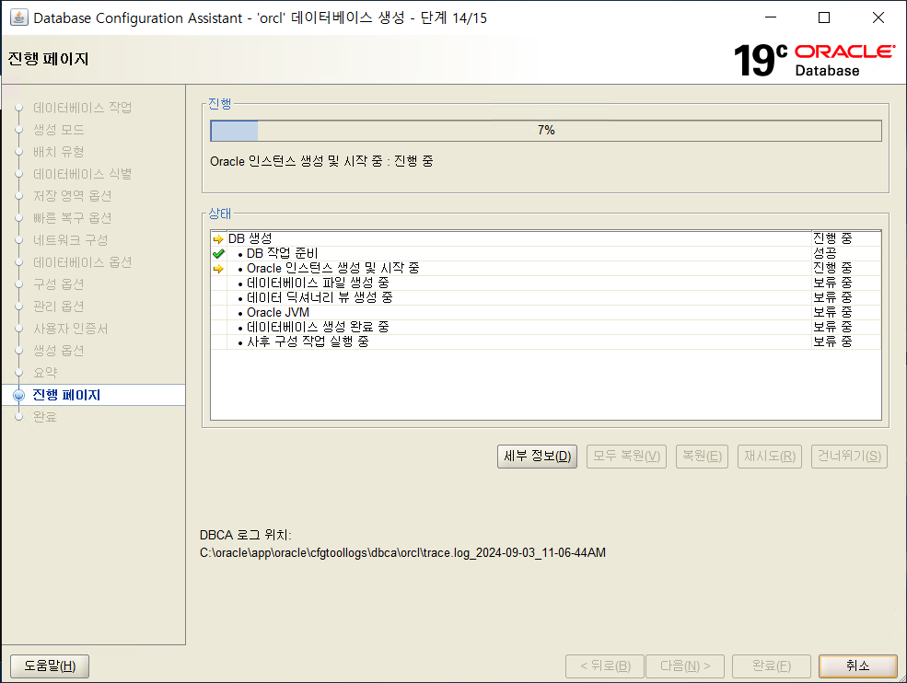Click the 재시도(R) button
Image resolution: width=907 pixels, height=683 pixels.
pos(769,457)
